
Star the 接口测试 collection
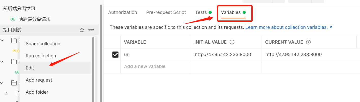82,30
